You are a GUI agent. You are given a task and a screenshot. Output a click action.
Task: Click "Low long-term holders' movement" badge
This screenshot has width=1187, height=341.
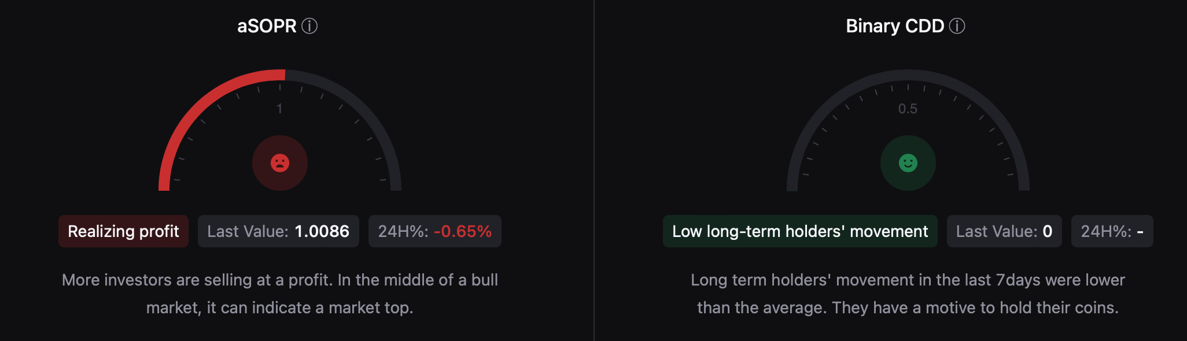point(799,231)
